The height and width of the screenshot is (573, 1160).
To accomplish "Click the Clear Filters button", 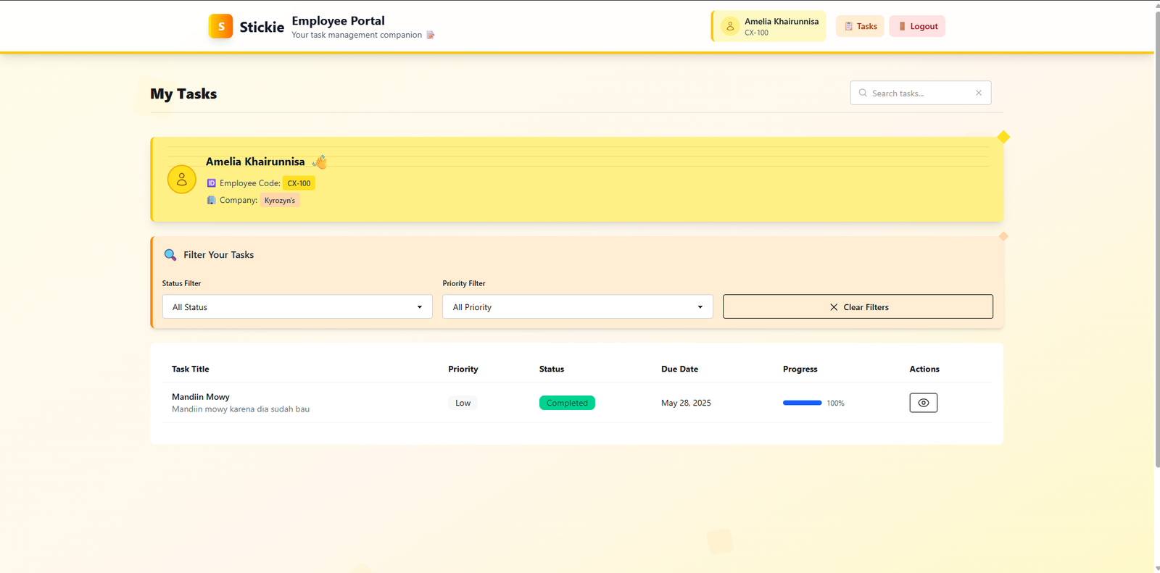I will coord(858,306).
